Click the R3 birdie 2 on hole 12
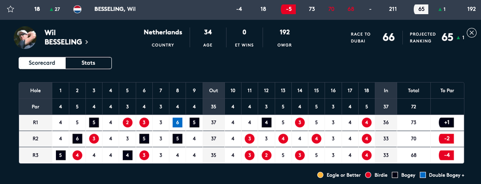 [266, 155]
